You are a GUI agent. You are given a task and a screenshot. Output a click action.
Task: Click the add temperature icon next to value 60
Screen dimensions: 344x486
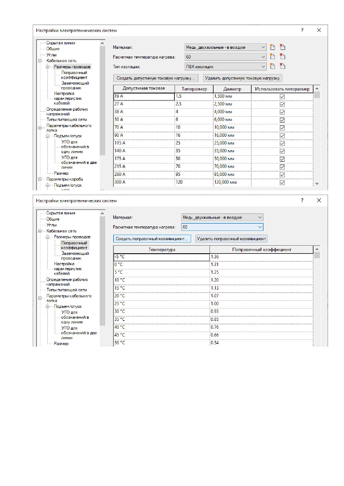pos(272,57)
